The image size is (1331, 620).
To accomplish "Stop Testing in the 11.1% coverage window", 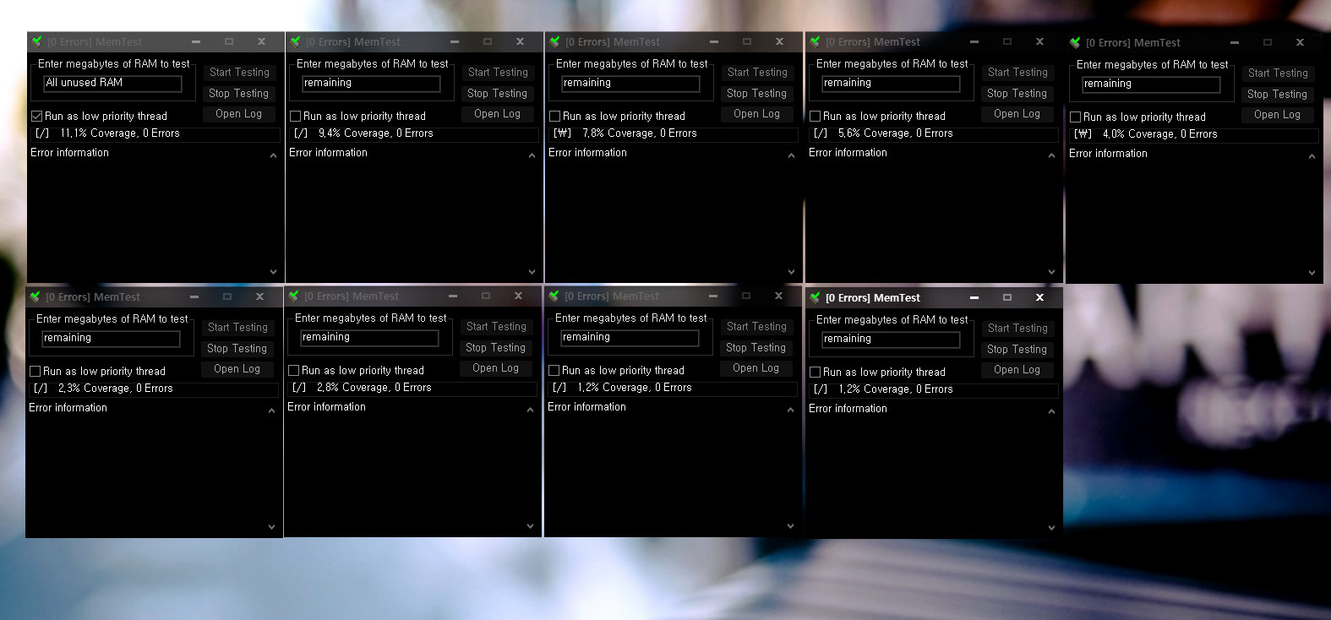I will [238, 94].
